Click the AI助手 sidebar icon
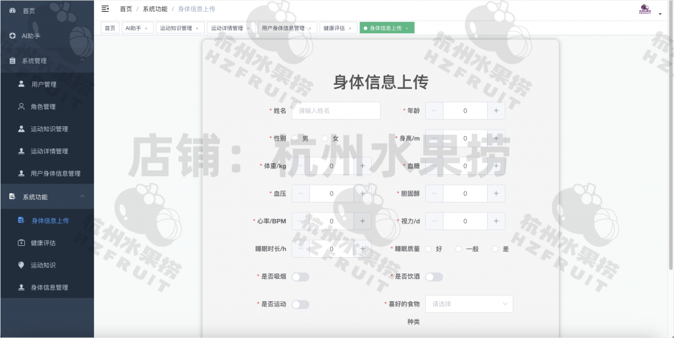 13,36
